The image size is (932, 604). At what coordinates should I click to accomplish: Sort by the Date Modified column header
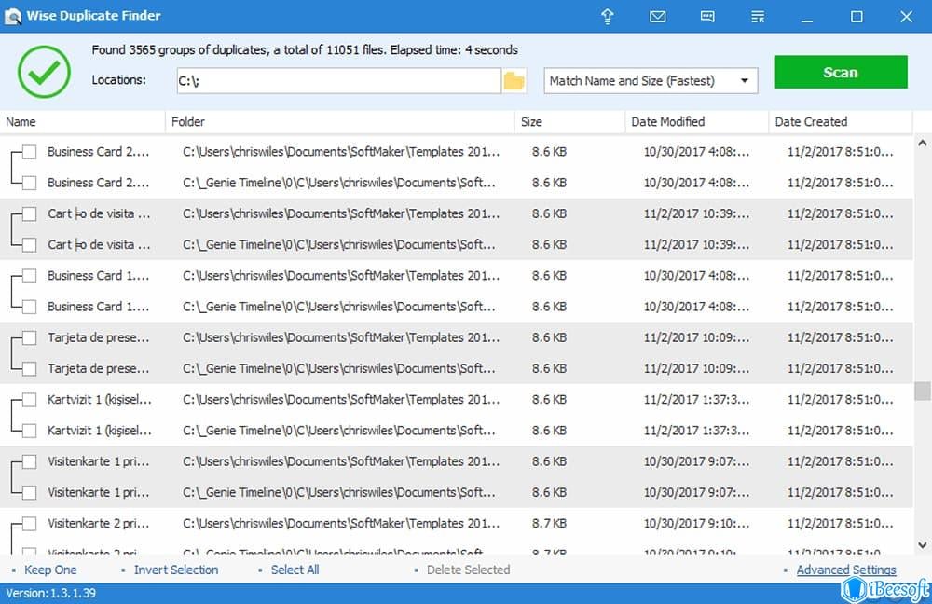697,122
